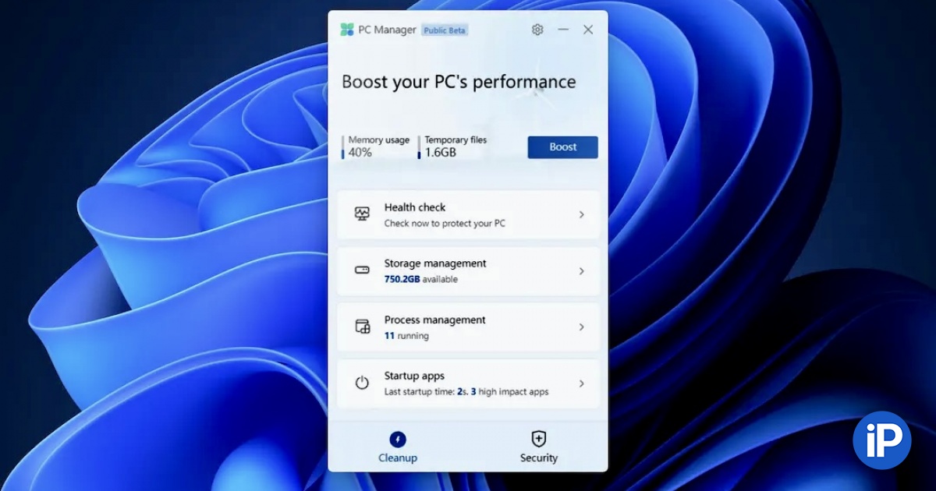The image size is (936, 491).
Task: Click the Boost button
Action: 562,147
